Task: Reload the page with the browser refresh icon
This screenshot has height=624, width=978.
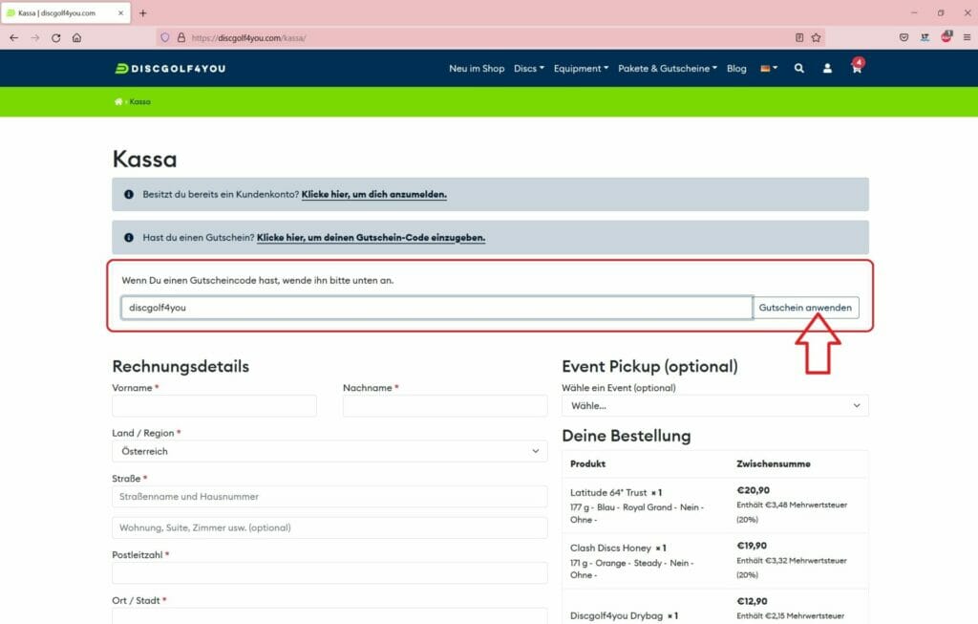Action: pyautogui.click(x=55, y=38)
